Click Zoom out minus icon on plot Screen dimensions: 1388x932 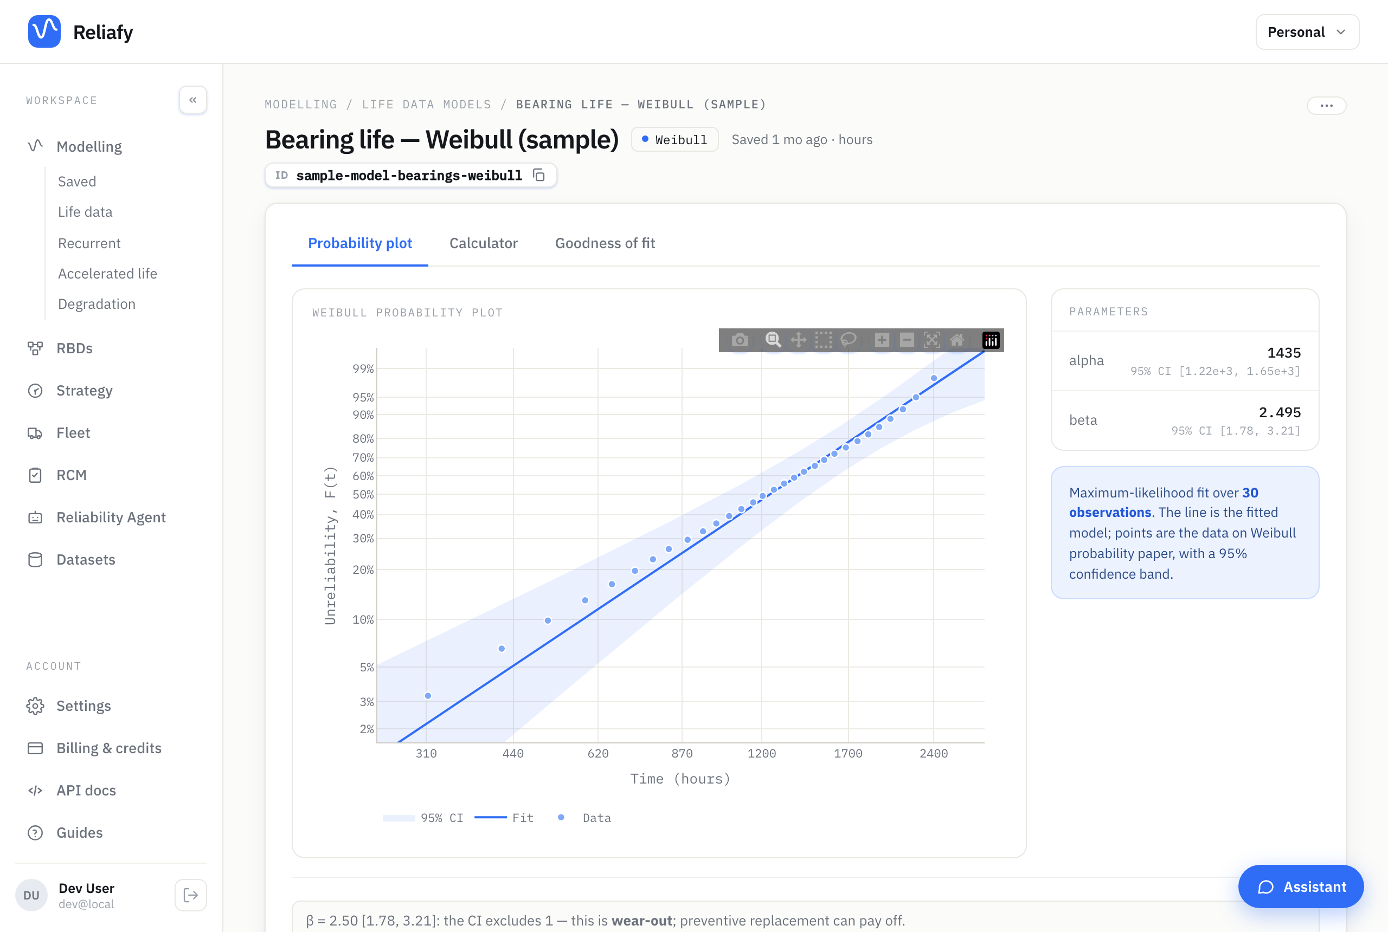pos(907,340)
